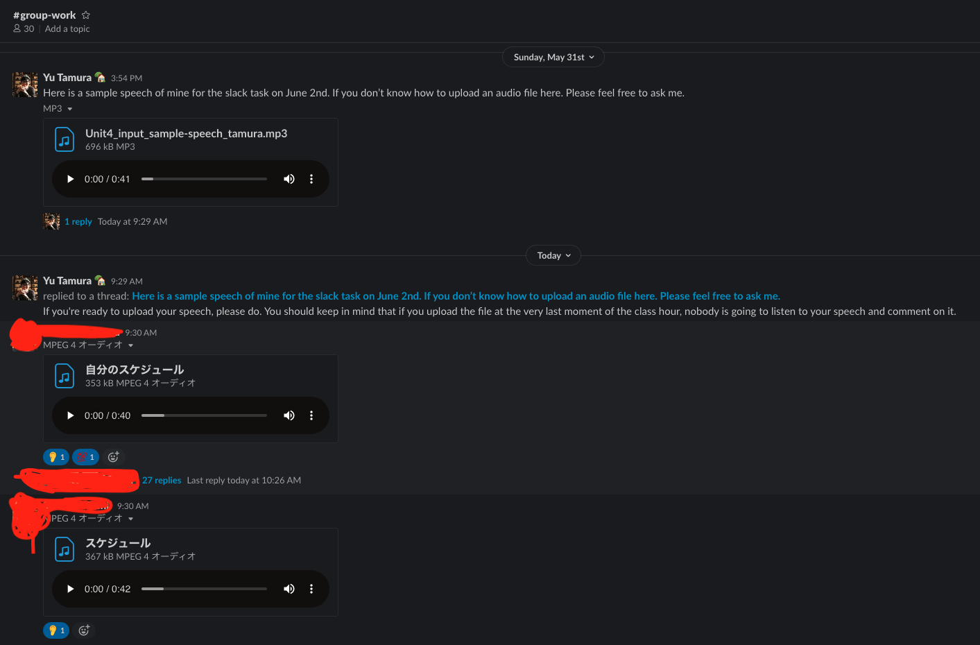Play the 自分のスケジュール audio
980x645 pixels.
tap(70, 415)
